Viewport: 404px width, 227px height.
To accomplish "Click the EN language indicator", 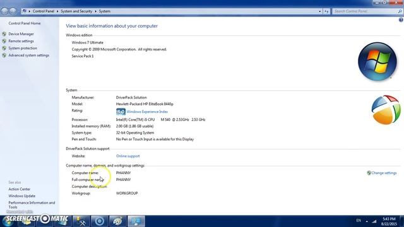I will (359, 221).
